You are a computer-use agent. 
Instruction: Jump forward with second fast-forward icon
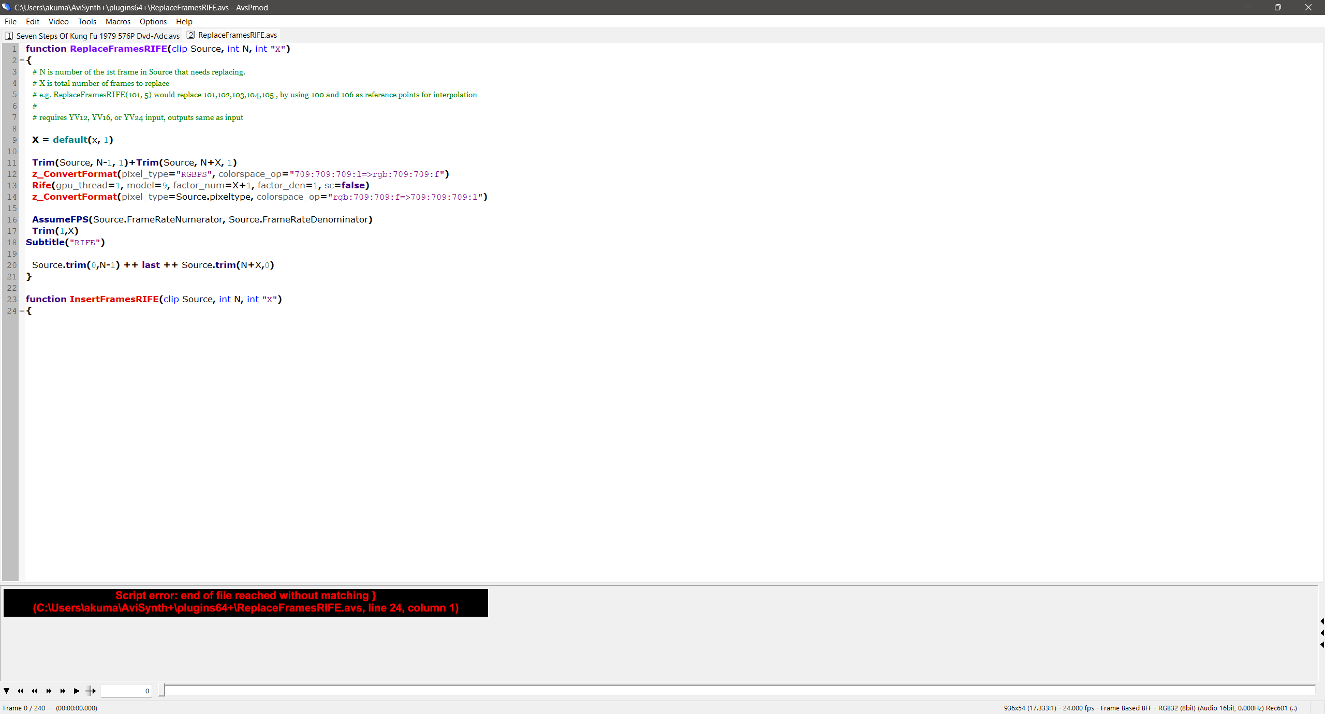coord(63,691)
